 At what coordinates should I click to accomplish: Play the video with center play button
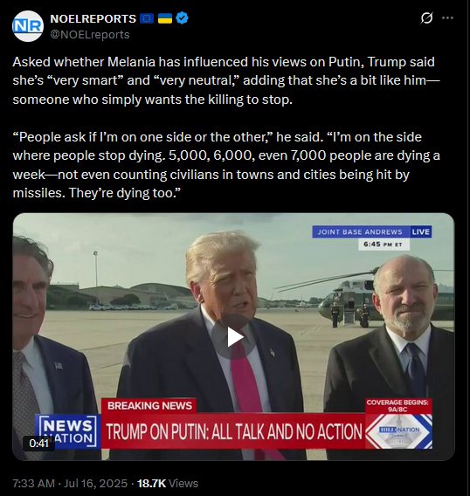(x=234, y=337)
